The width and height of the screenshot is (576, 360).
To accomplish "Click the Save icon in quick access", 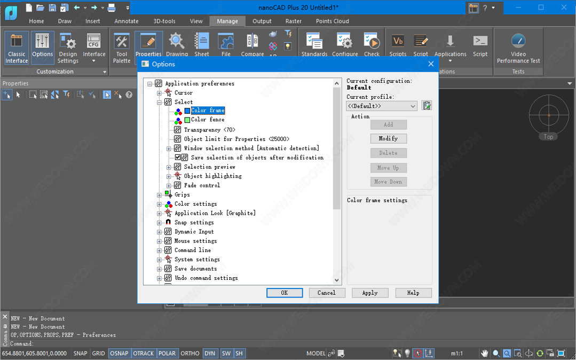I will coord(52,7).
